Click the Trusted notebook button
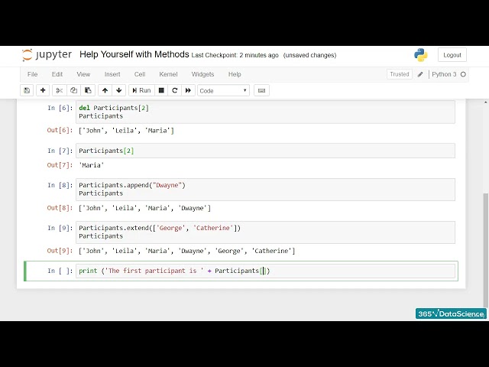The width and height of the screenshot is (489, 367). coord(399,74)
